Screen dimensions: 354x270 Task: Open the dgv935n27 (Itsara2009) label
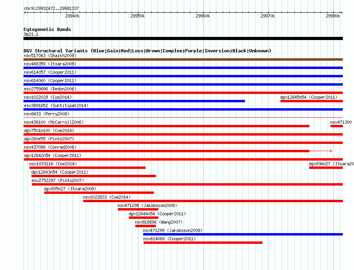click(70, 189)
